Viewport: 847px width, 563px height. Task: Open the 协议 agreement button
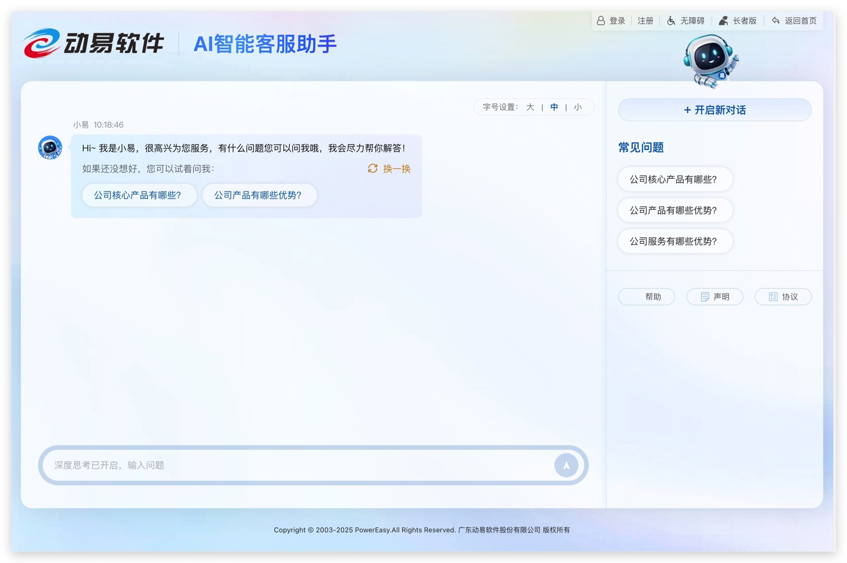point(783,297)
